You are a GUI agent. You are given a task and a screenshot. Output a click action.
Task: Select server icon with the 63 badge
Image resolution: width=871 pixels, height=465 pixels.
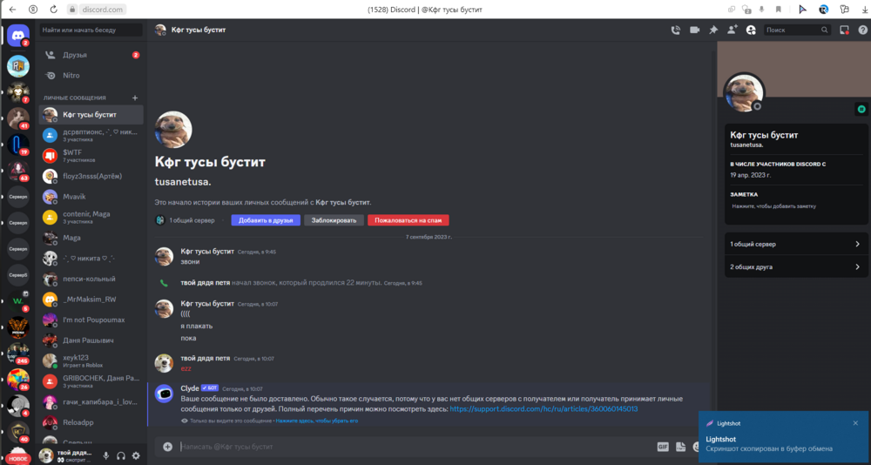(x=17, y=171)
